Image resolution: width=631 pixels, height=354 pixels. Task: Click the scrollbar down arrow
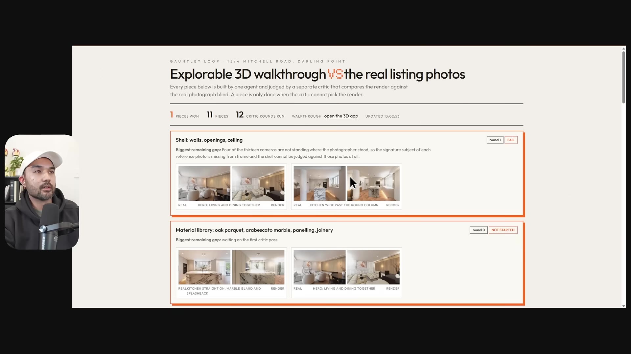tap(623, 306)
